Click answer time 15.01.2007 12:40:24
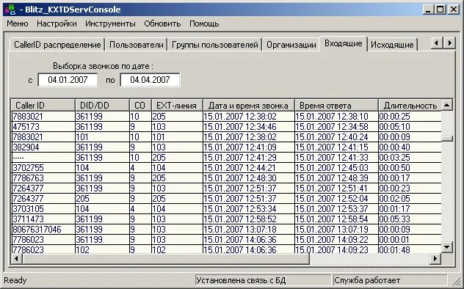This screenshot has width=464, height=289. click(x=336, y=137)
